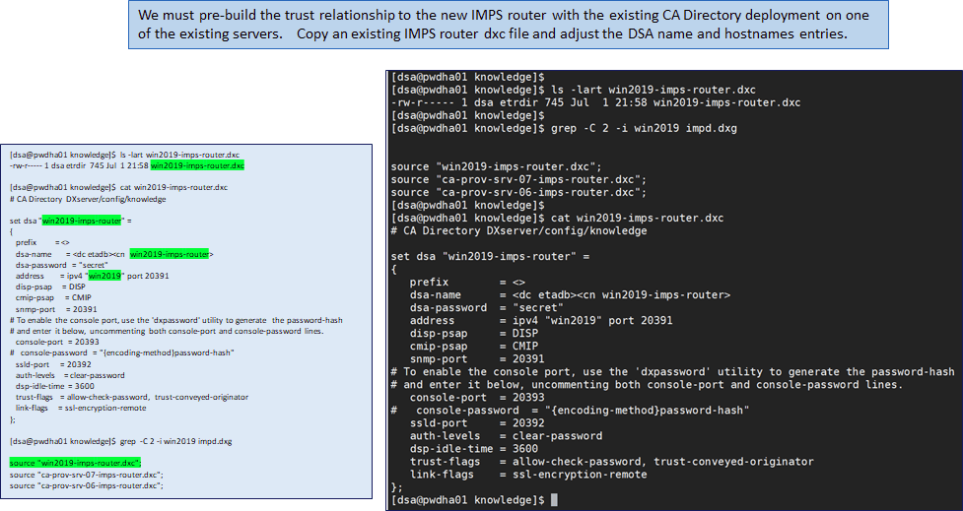Viewport: 963px width, 511px height.
Task: Click highlighted DSA name in left panel 'set dsa' line
Action: coord(82,221)
